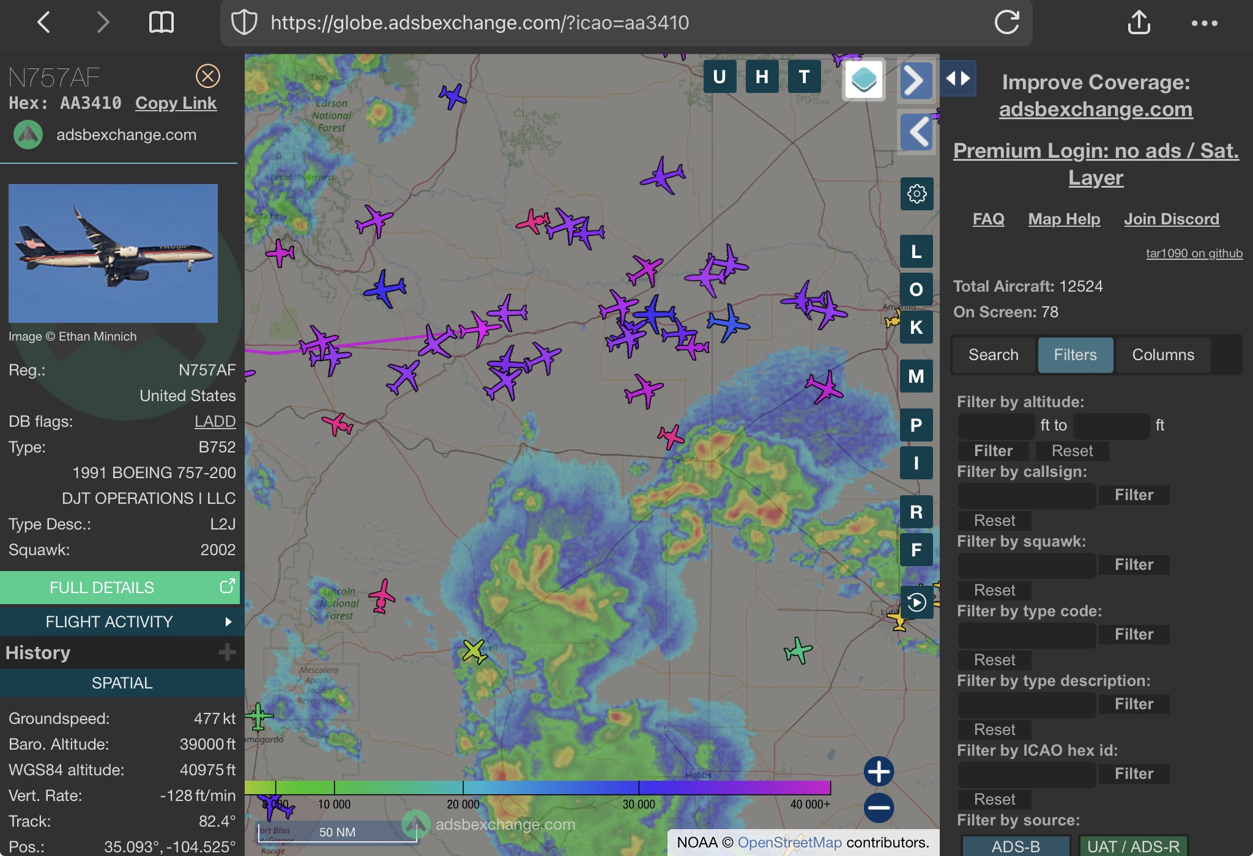Toggle the UAT / ADS-R source filter
This screenshot has width=1253, height=856.
(1133, 846)
